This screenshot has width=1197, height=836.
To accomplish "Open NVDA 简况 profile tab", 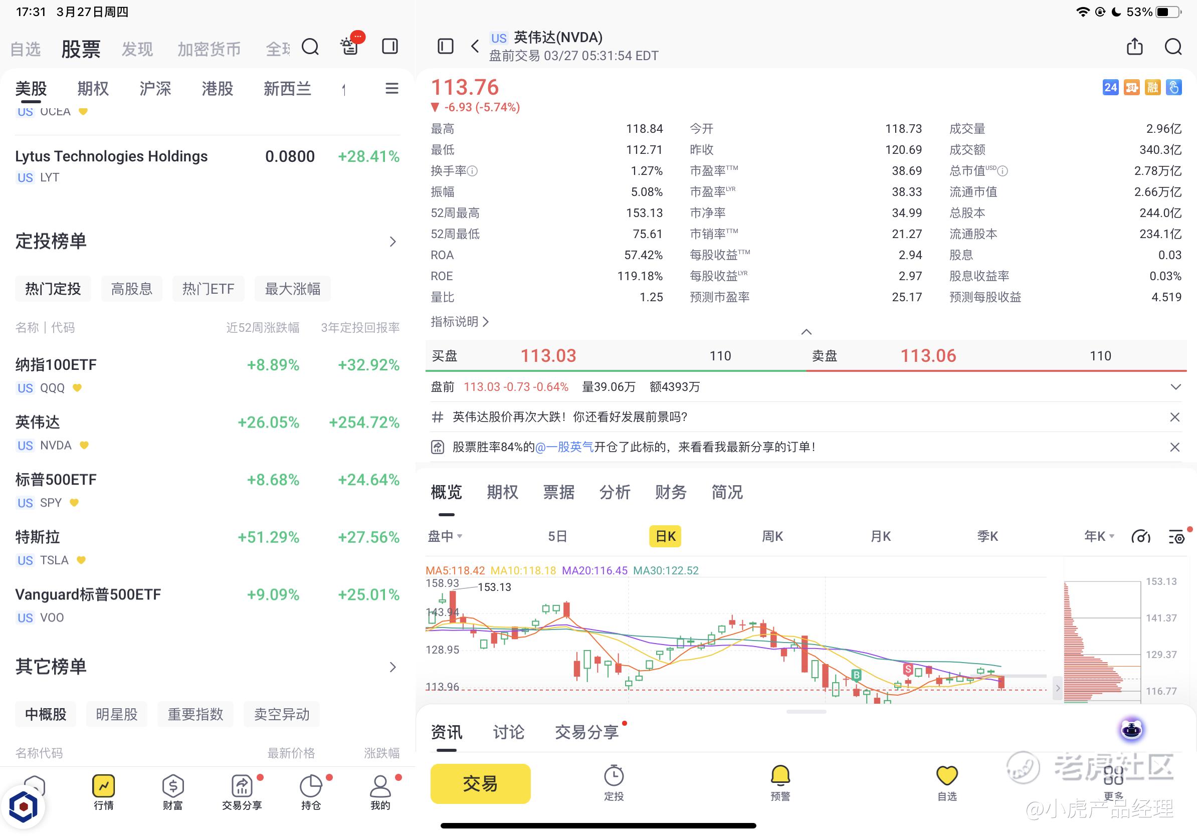I will [x=727, y=492].
